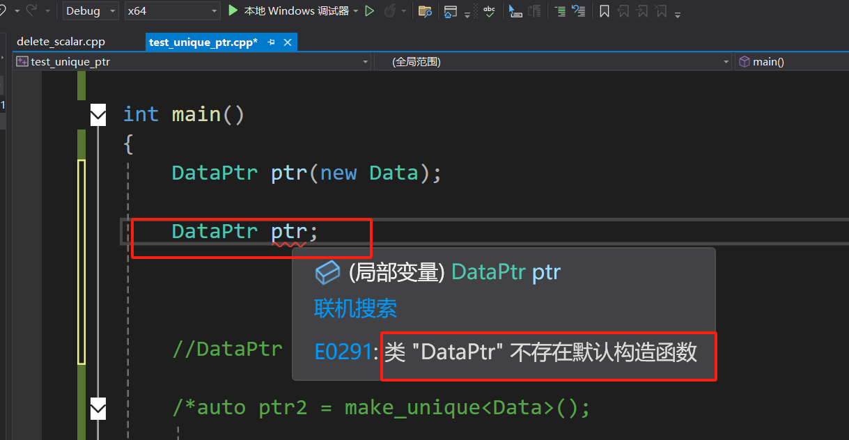Click the redo arrow icon
Viewport: 849px width, 440px height.
[x=31, y=10]
